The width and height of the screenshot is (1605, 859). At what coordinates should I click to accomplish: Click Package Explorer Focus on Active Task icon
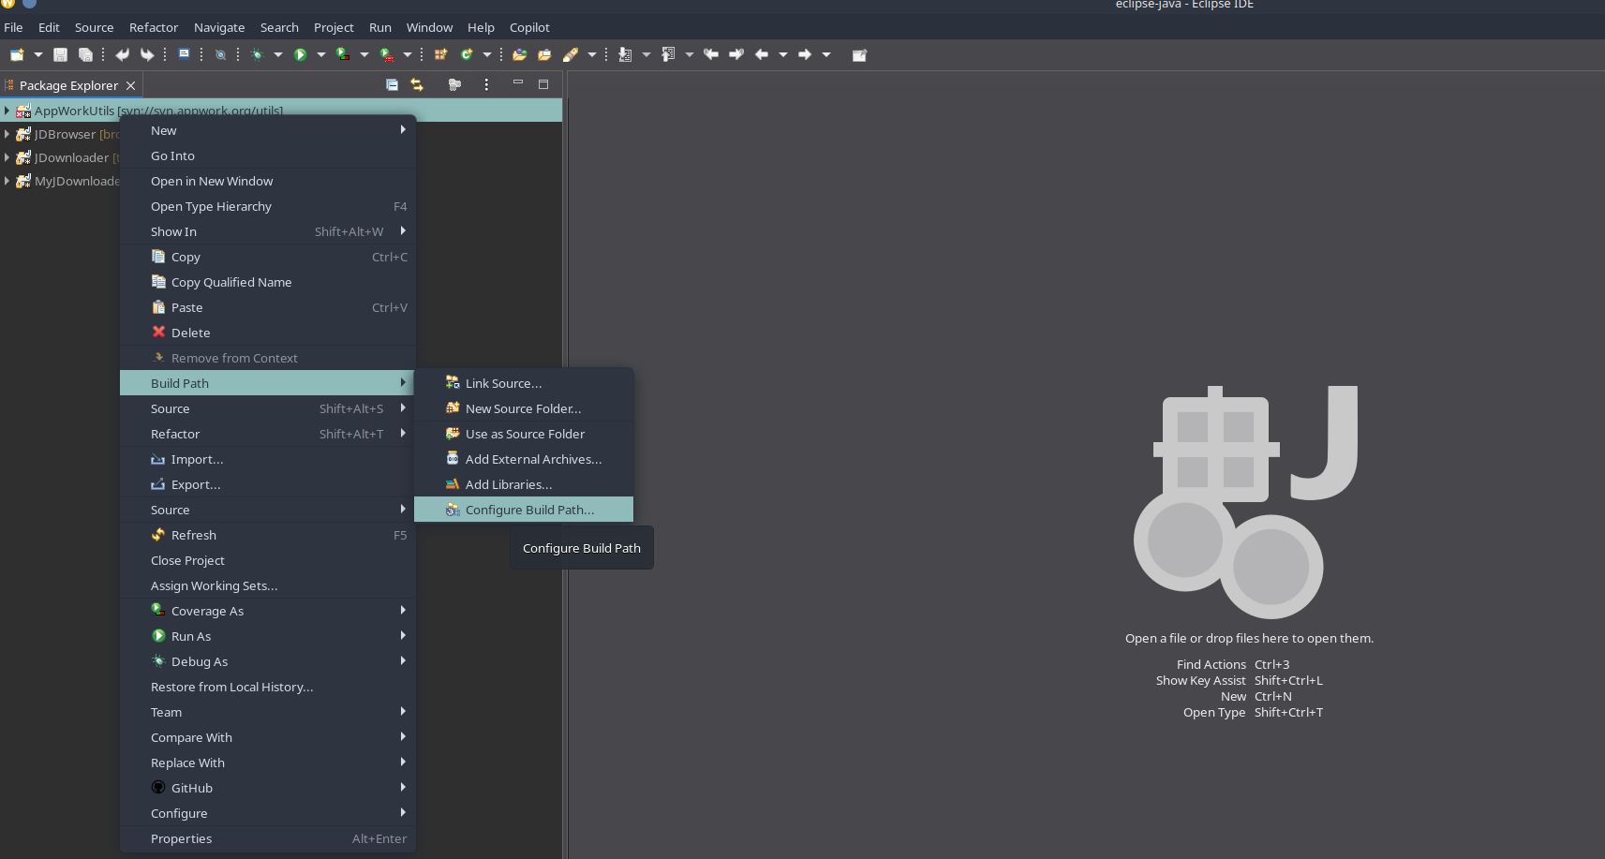[x=454, y=84]
